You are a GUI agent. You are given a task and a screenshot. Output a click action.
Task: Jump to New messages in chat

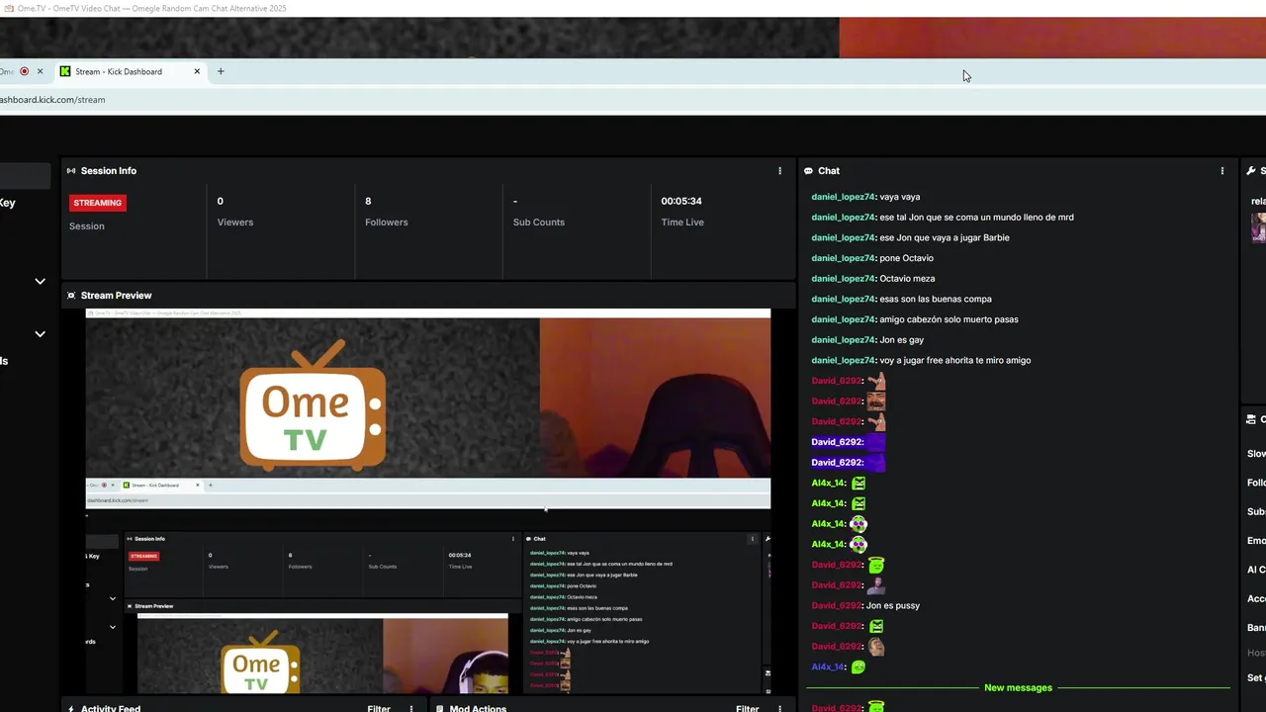pos(1018,687)
